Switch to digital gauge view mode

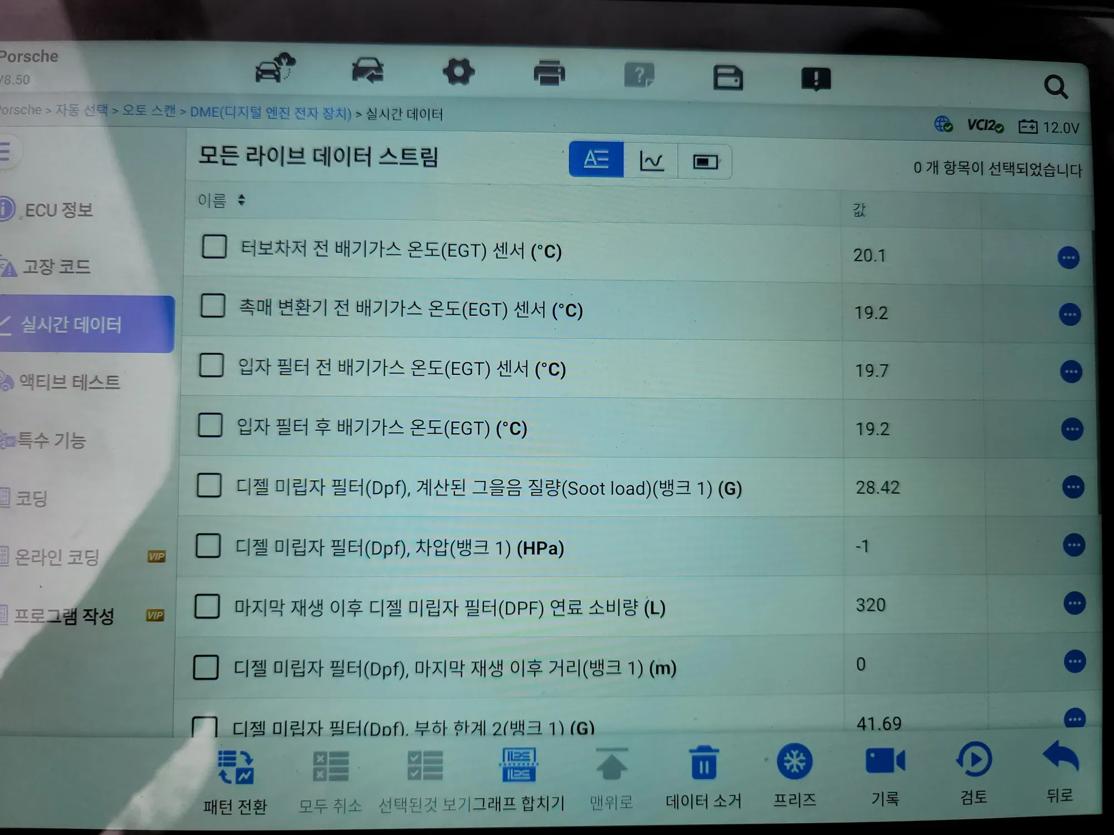pos(705,162)
